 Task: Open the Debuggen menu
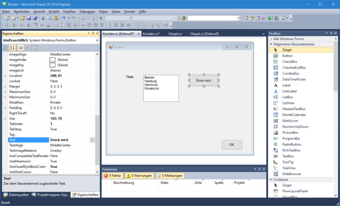(87, 12)
